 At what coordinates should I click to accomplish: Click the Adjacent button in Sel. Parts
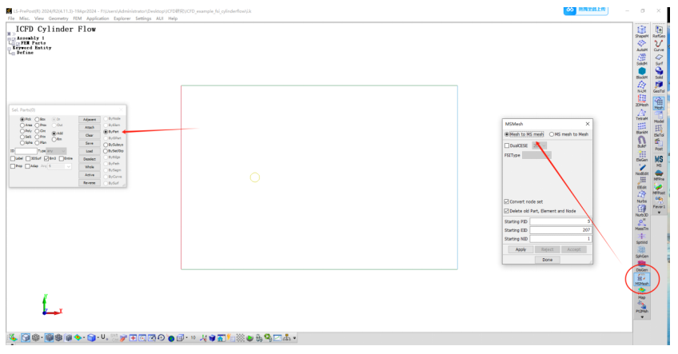coord(90,120)
